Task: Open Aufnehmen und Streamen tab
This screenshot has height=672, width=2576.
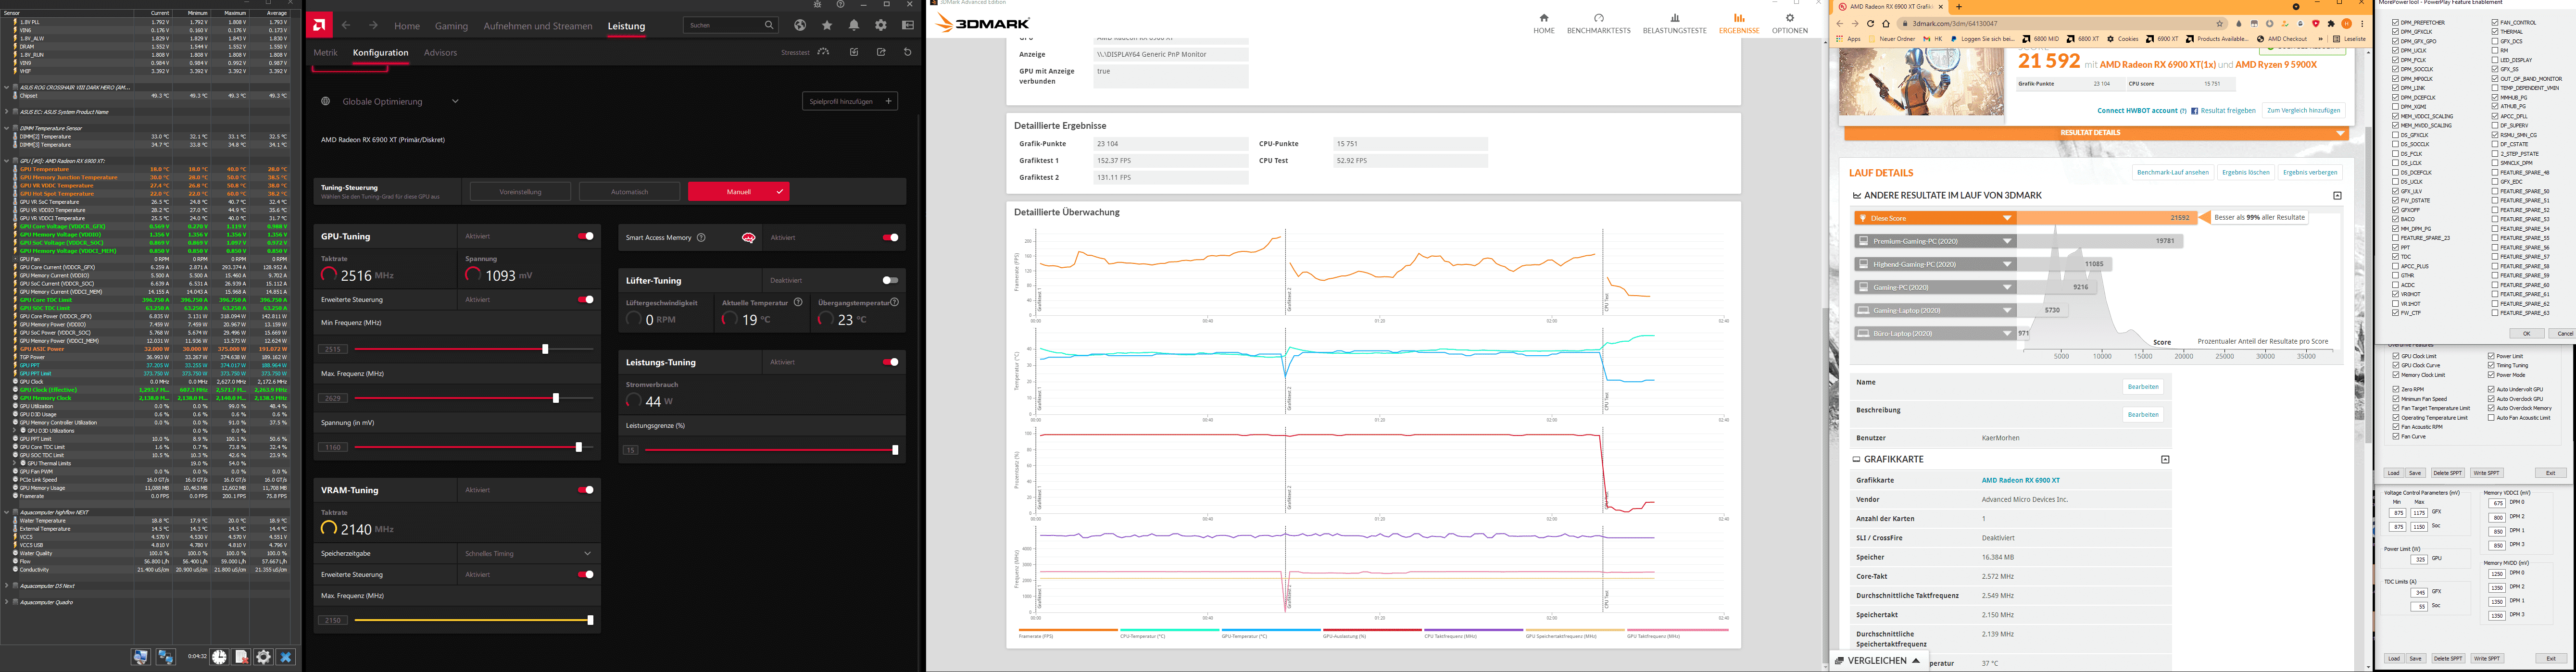Action: pos(538,26)
